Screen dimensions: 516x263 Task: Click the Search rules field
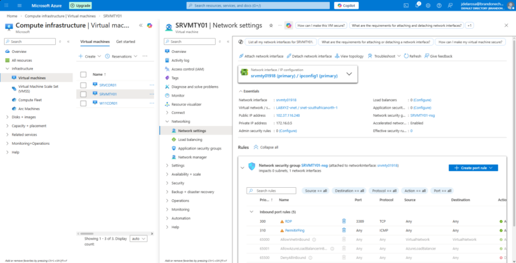[271, 191]
